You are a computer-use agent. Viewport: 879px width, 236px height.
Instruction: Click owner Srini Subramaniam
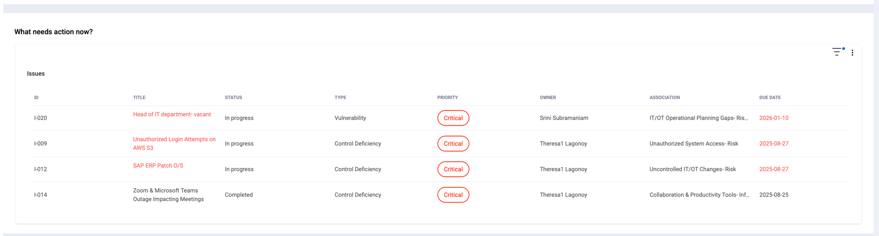[564, 118]
